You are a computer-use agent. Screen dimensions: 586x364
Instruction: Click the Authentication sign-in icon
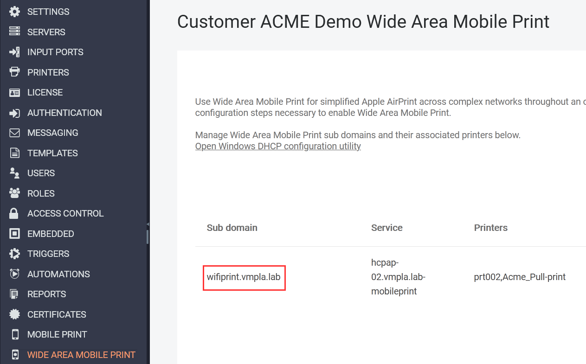15,113
